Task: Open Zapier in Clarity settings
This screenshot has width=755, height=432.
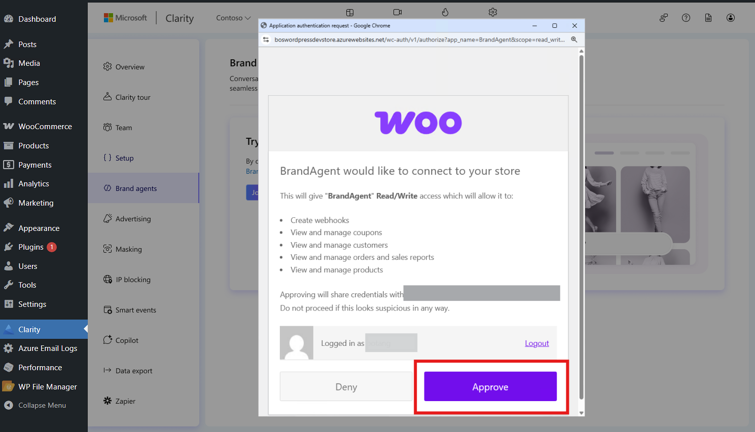Action: [x=143, y=401]
